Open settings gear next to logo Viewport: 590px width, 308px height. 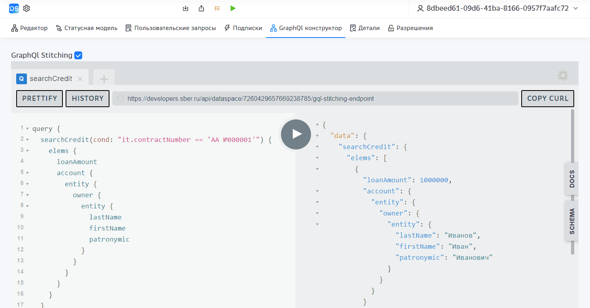tap(26, 8)
